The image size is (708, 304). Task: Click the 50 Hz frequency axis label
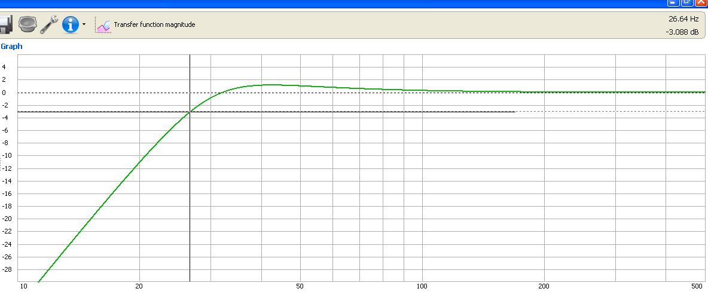[x=300, y=287]
